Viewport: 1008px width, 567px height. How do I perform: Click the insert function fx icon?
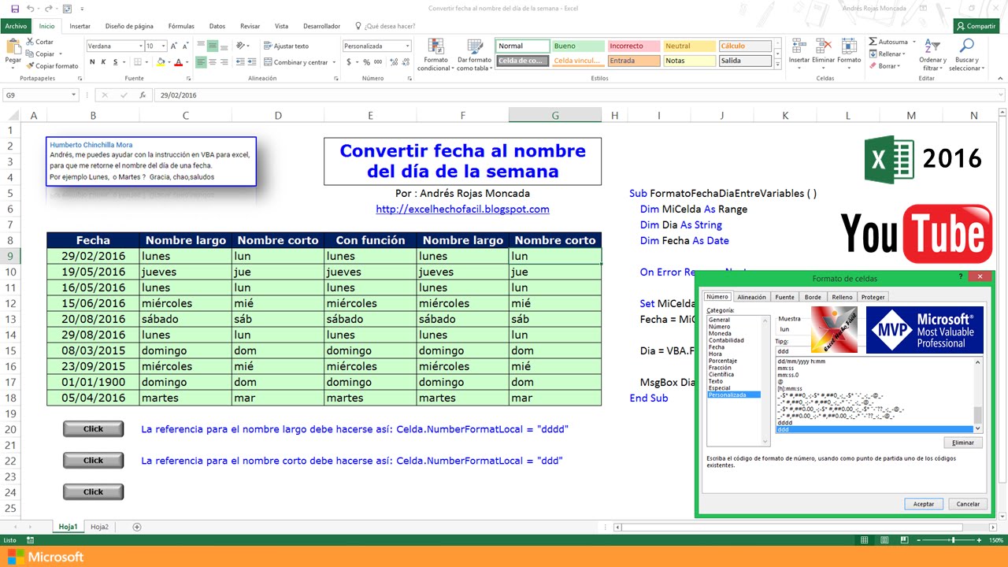pyautogui.click(x=143, y=95)
